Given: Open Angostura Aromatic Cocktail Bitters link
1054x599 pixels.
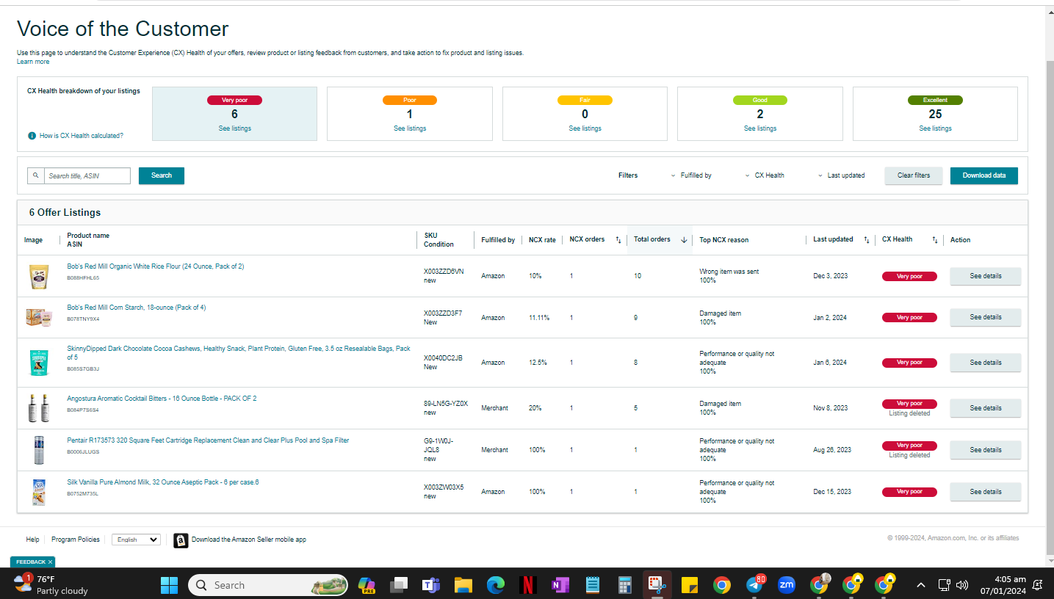Looking at the screenshot, I should click(x=162, y=399).
